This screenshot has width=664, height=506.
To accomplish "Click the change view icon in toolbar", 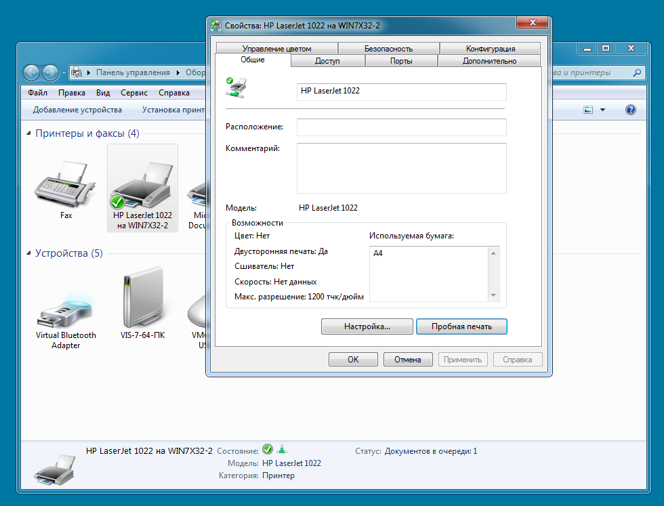I will click(x=588, y=110).
